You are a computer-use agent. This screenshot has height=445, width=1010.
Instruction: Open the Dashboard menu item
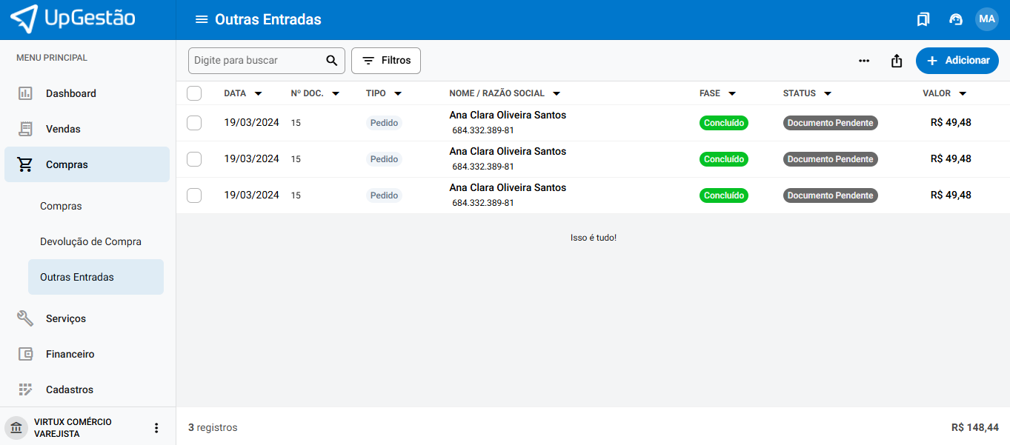[71, 93]
